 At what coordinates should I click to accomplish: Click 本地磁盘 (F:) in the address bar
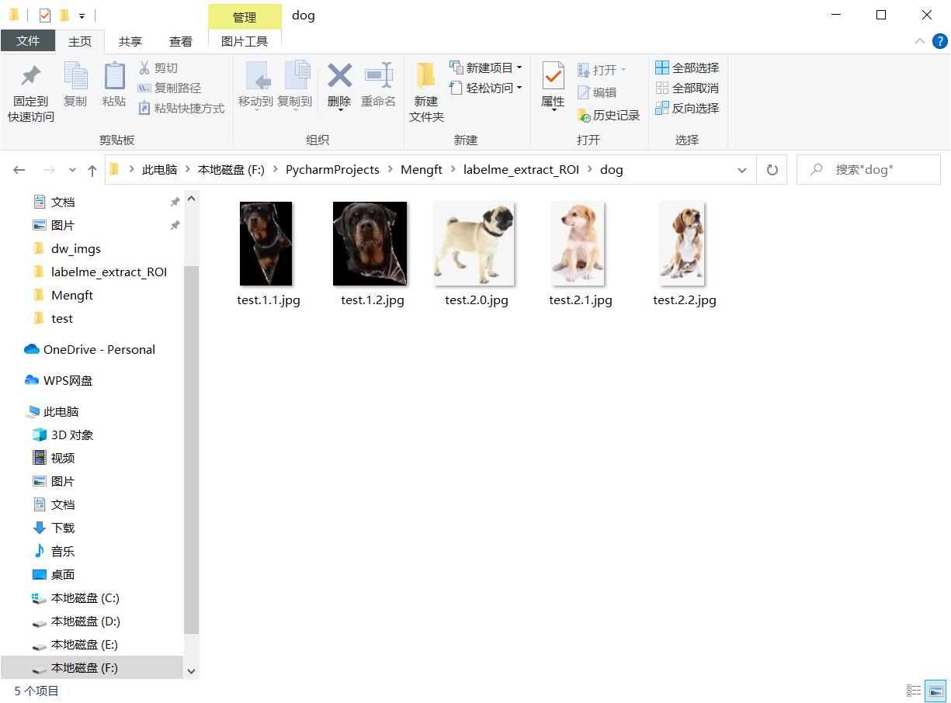(x=231, y=170)
